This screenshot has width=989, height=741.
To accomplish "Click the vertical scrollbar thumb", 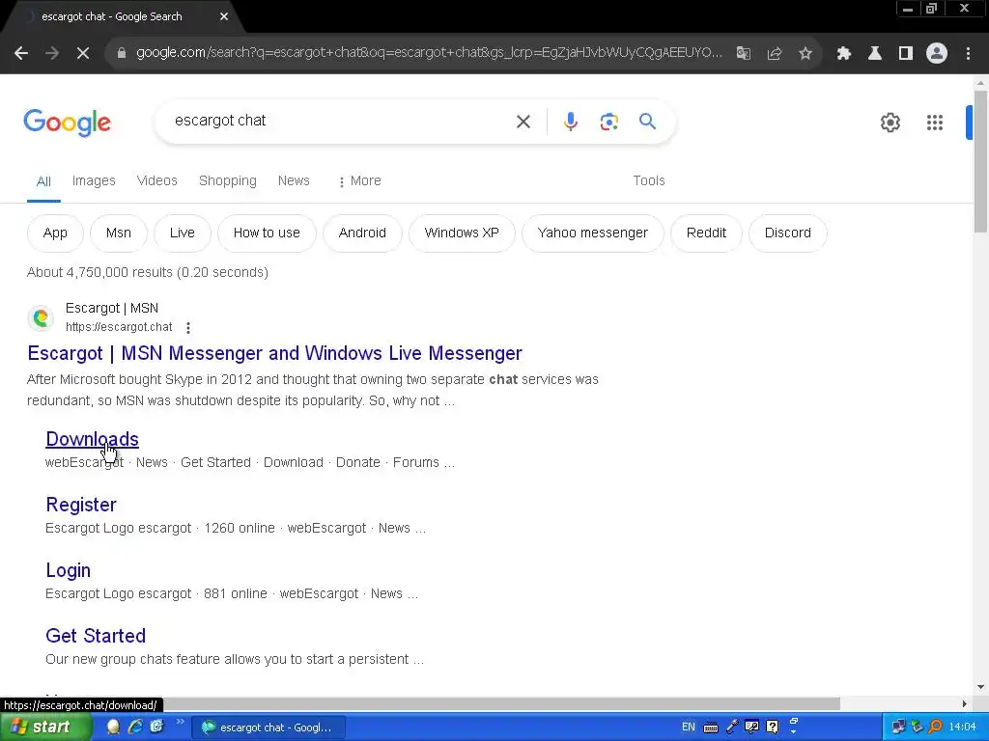I will pos(980,161).
